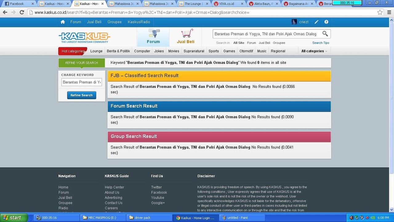Open the Sports category
The image size is (394, 222).
tap(214, 51)
